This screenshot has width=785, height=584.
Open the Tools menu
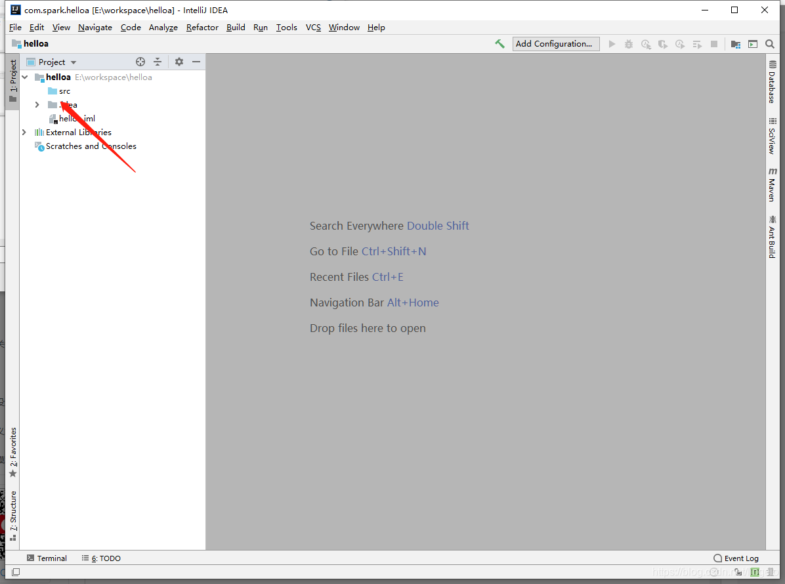[286, 28]
